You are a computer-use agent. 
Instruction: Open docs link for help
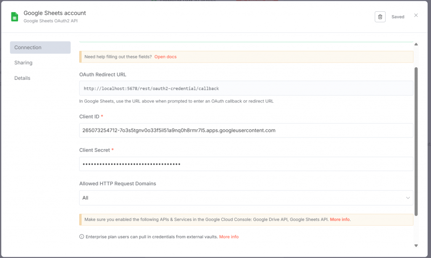(x=165, y=57)
